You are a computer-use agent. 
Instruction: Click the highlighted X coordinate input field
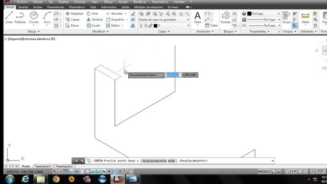coord(173,75)
